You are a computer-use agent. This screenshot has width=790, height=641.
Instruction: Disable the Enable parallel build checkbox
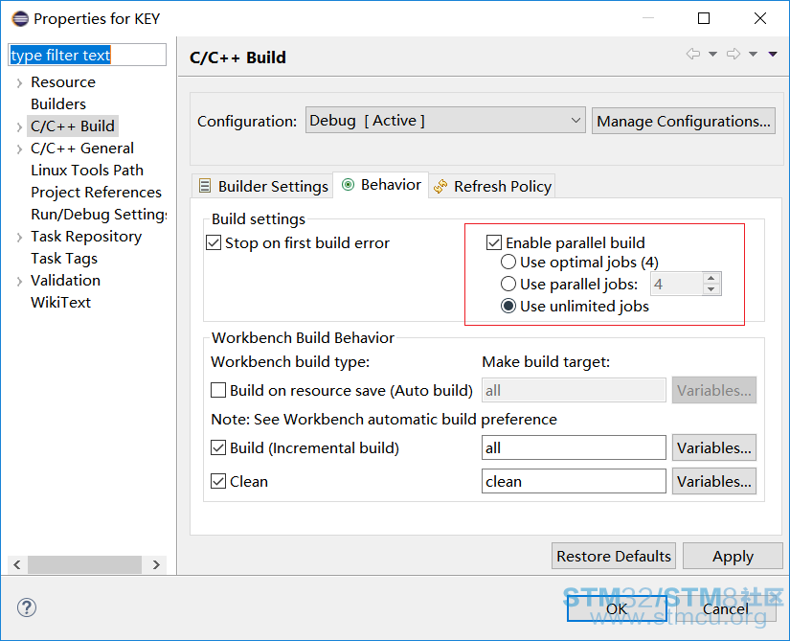point(494,243)
